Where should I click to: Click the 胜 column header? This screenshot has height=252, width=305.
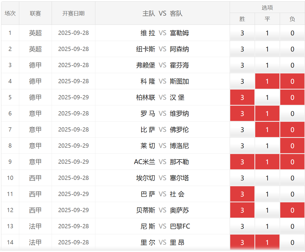[242, 19]
